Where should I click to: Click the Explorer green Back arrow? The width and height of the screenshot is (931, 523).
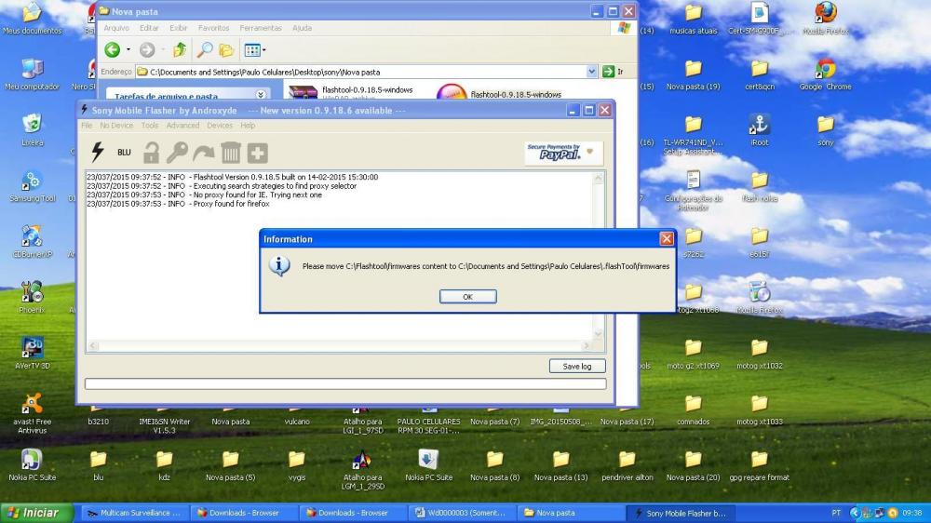(113, 50)
